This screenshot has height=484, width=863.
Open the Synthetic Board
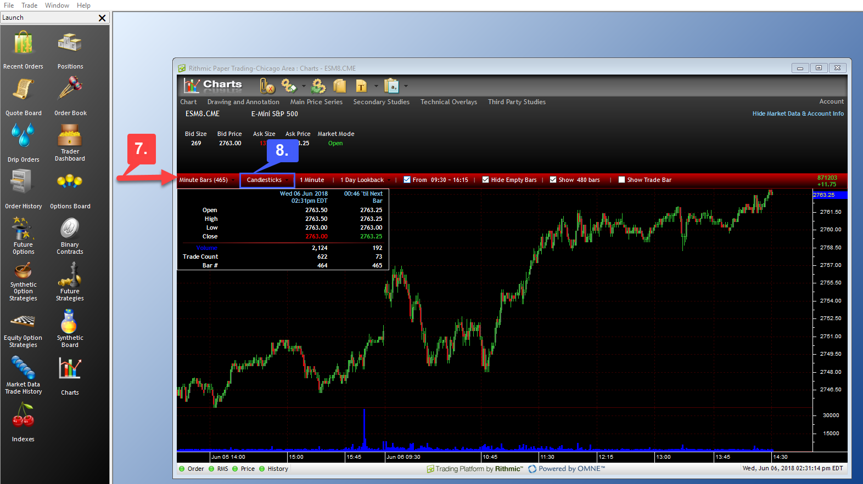(x=70, y=329)
